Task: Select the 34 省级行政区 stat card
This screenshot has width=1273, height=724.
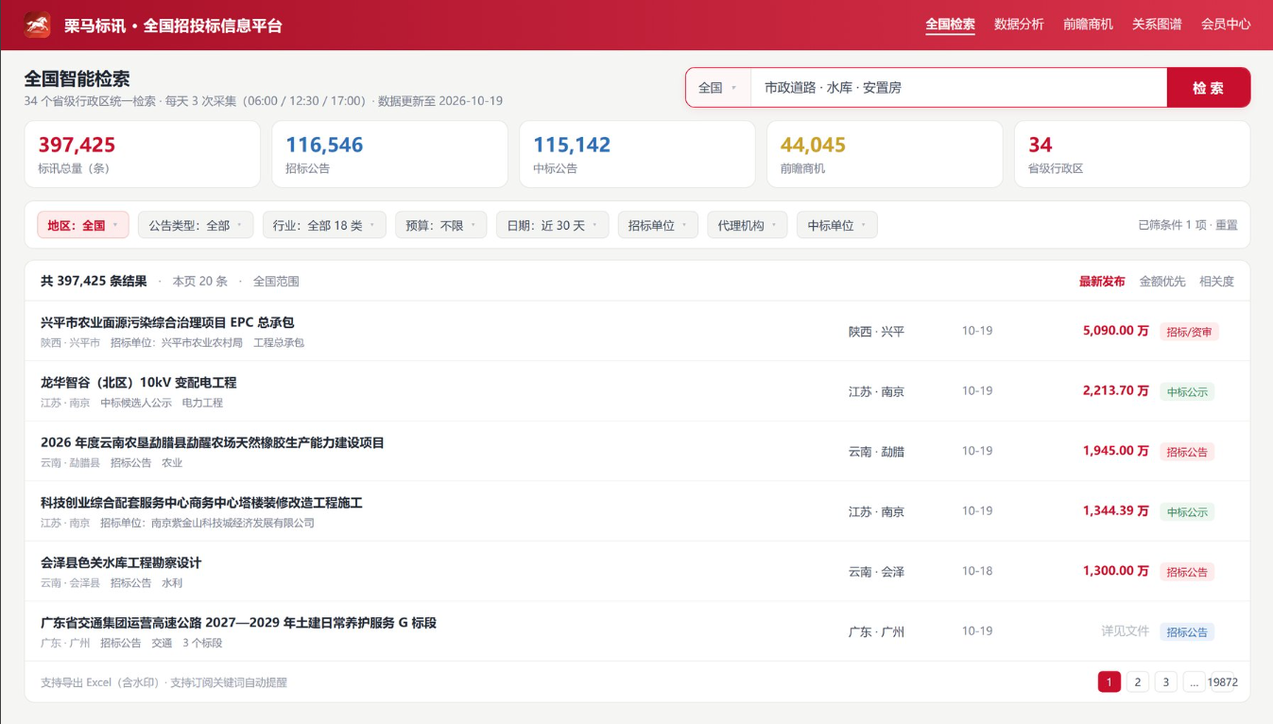Action: (1132, 155)
